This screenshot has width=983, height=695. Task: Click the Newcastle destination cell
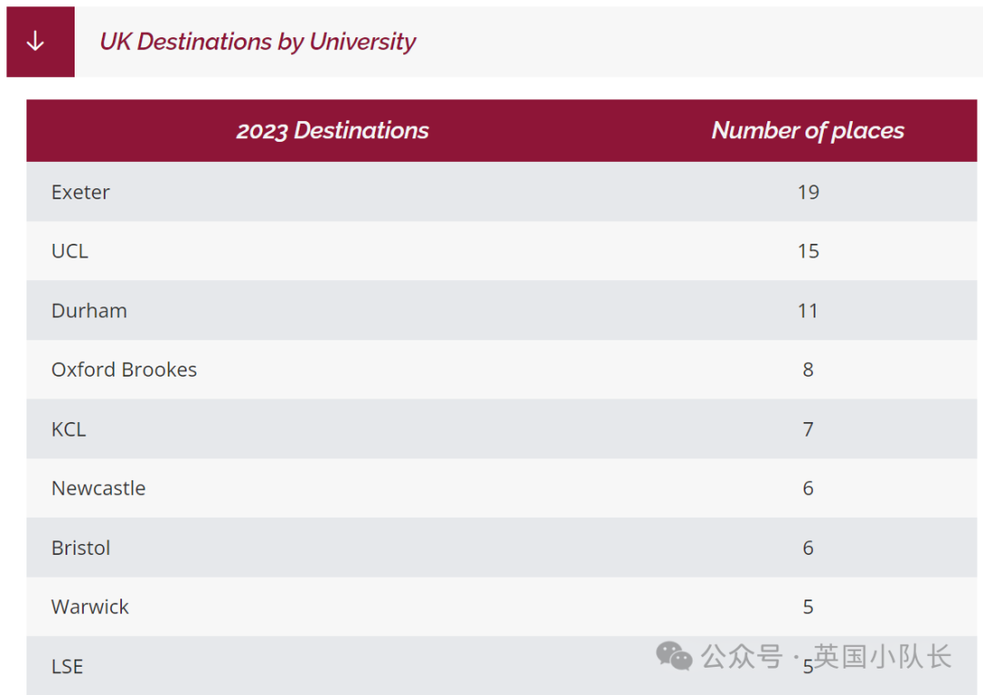coord(98,488)
